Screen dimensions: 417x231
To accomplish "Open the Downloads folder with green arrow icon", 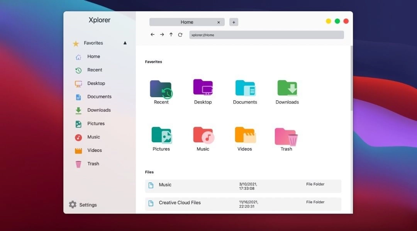I will (286, 89).
